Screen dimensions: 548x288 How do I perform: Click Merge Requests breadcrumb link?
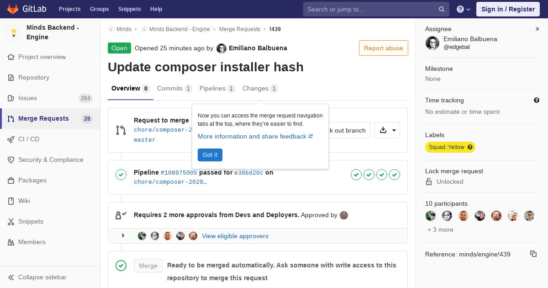240,29
